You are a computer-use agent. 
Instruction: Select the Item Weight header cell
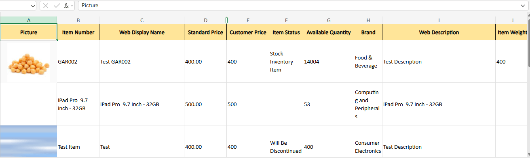tap(512, 32)
